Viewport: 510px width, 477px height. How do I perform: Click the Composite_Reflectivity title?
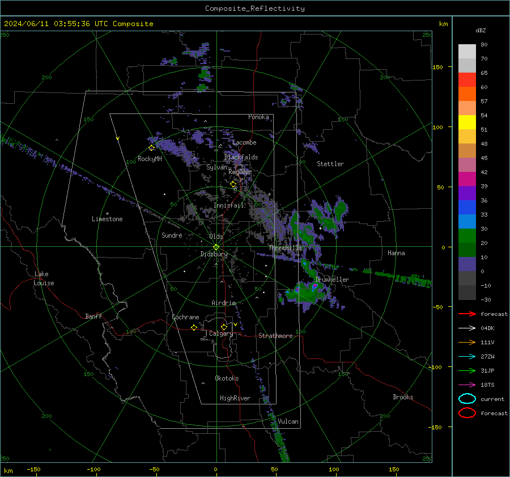[254, 9]
